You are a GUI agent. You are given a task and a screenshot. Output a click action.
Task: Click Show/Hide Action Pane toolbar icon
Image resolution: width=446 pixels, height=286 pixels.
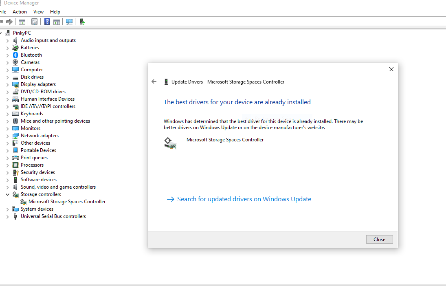pyautogui.click(x=57, y=22)
